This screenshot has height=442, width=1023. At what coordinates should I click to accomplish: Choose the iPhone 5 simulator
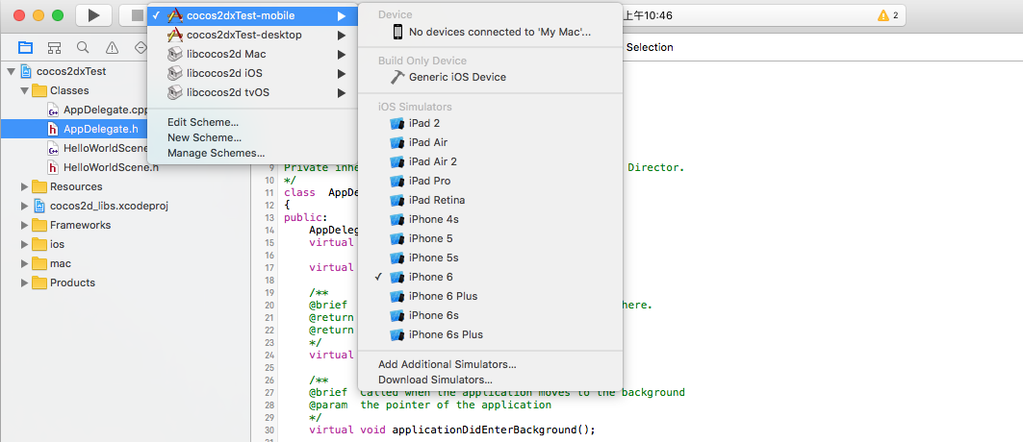tap(490, 238)
